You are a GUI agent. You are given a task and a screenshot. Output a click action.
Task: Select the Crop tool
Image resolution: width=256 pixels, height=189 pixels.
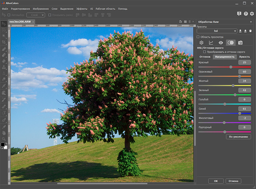pyautogui.click(x=4, y=42)
